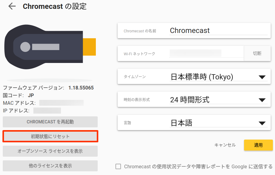
Task: Open the 24 時間形式 time format dropdown arrow
Action: pyautogui.click(x=262, y=100)
